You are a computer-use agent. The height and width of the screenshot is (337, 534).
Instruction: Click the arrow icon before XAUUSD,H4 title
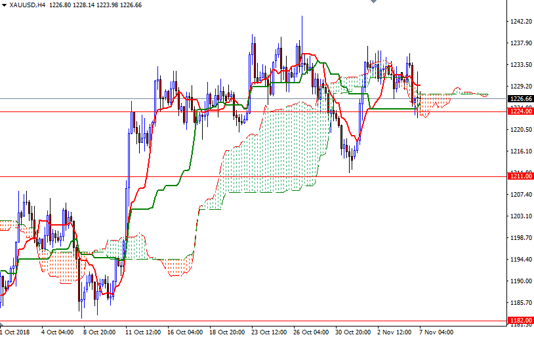click(x=4, y=5)
